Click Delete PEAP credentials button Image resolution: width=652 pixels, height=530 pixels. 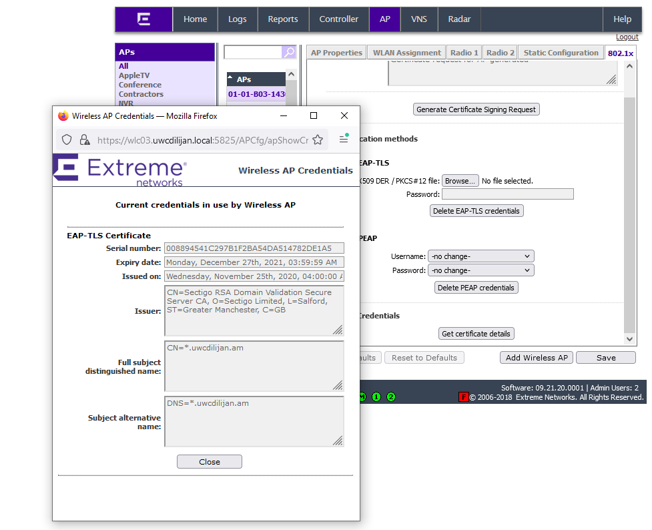[x=476, y=288]
